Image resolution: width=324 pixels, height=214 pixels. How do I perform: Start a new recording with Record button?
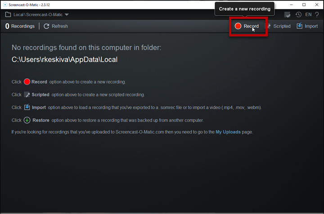(x=247, y=26)
